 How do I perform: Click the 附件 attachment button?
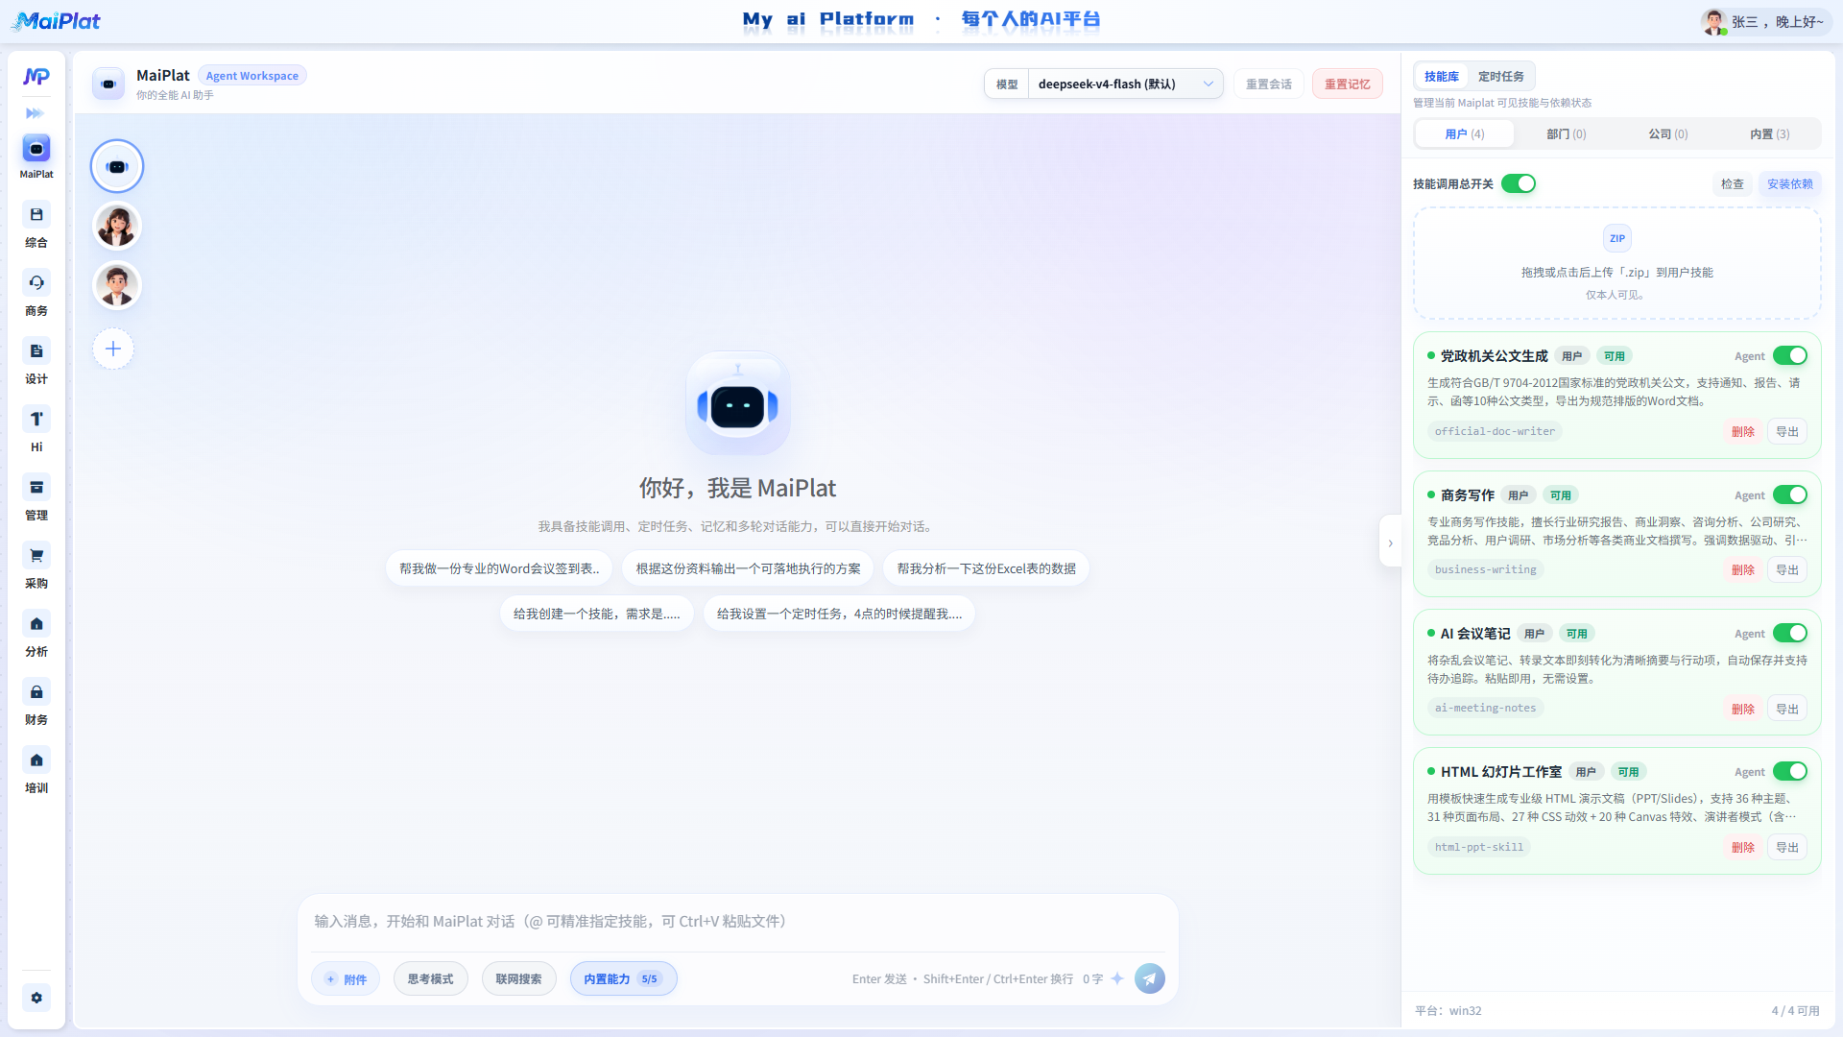pos(346,978)
